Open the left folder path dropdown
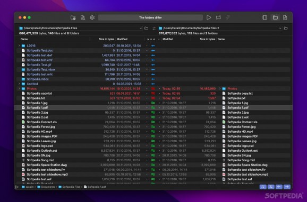Image resolution: width=307 pixels, height=202 pixels. click(x=141, y=28)
